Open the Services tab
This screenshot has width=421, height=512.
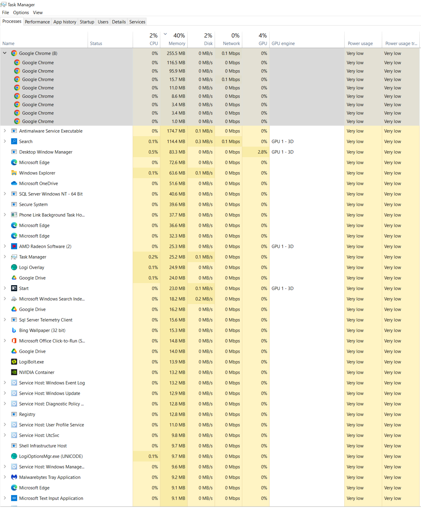pyautogui.click(x=137, y=22)
